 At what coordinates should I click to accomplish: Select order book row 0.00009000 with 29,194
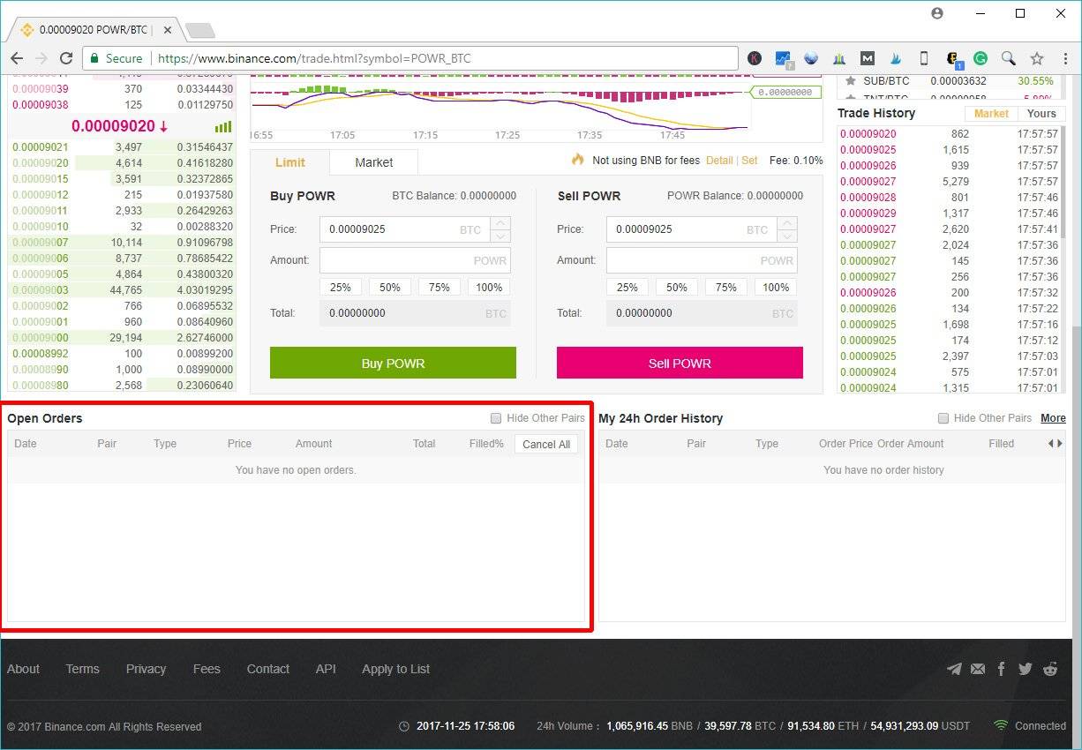[x=122, y=338]
